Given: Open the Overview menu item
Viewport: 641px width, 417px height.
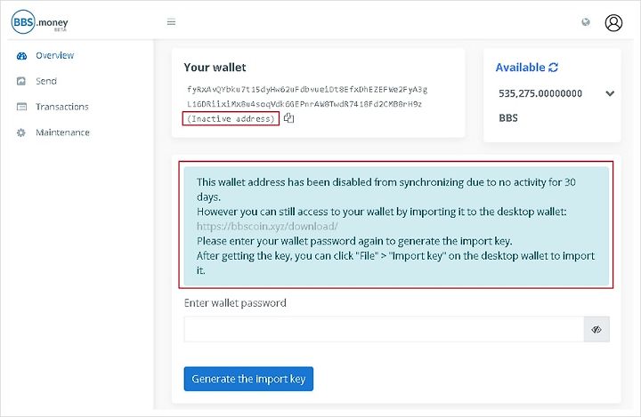Looking at the screenshot, I should tap(55, 55).
